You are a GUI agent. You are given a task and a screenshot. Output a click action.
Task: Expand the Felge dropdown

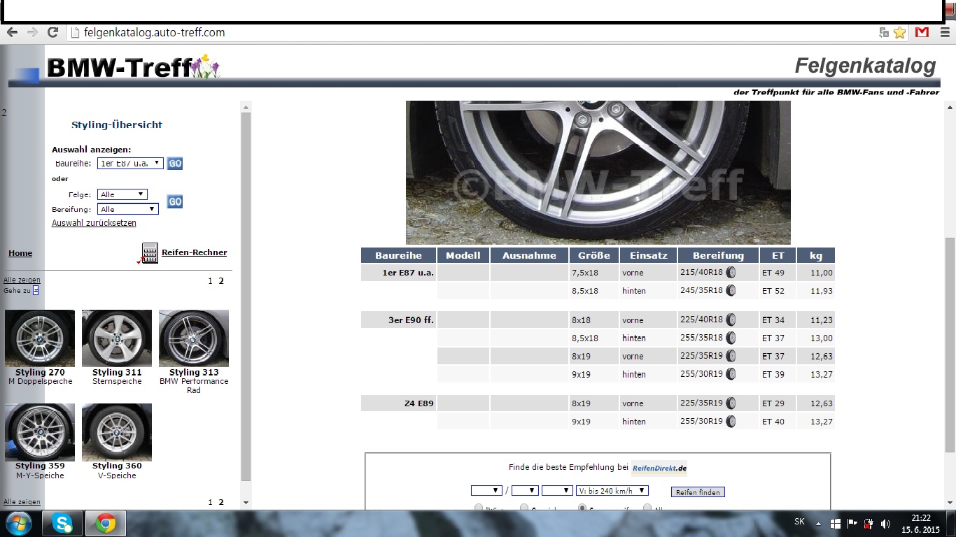(122, 194)
